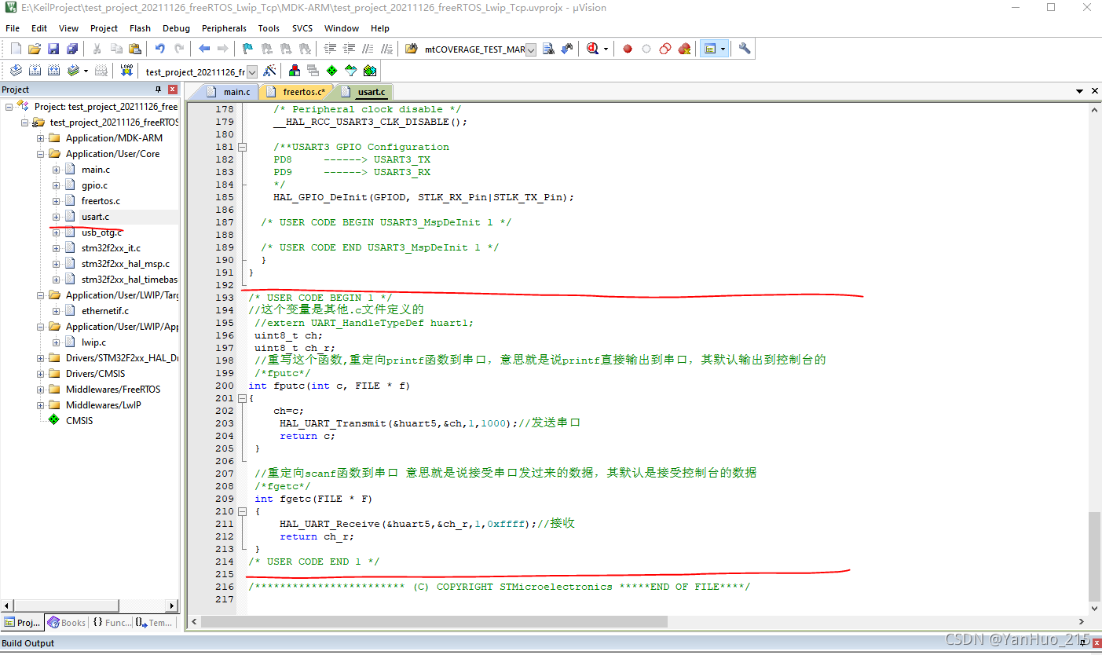
Task: Collapse the fgetc function fold at line 210
Action: (242, 511)
